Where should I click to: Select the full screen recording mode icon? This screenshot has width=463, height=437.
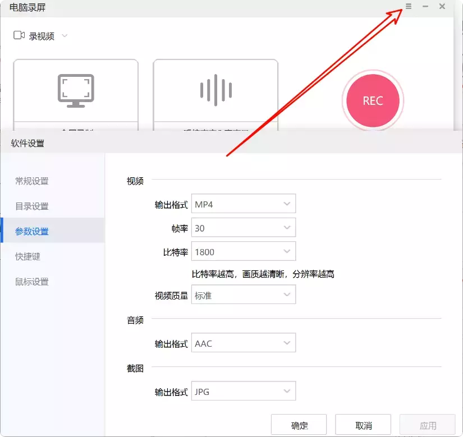click(x=75, y=90)
